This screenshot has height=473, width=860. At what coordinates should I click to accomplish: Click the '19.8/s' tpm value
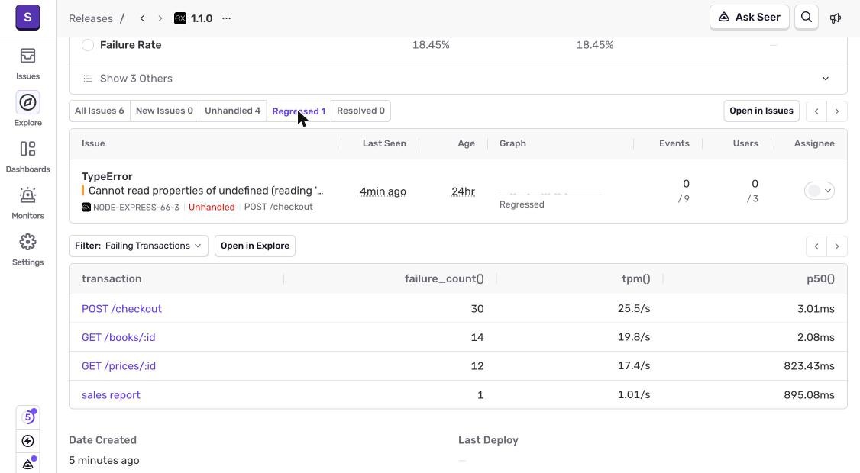[633, 337]
